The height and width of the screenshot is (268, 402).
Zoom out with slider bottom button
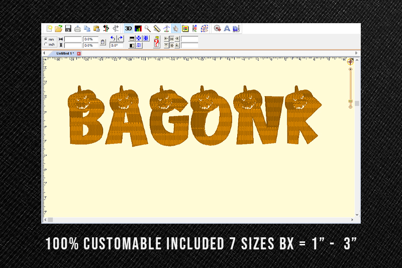(350, 107)
